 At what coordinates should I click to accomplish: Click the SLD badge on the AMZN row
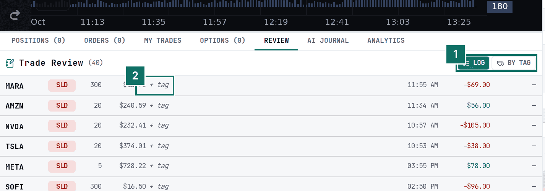coord(62,105)
